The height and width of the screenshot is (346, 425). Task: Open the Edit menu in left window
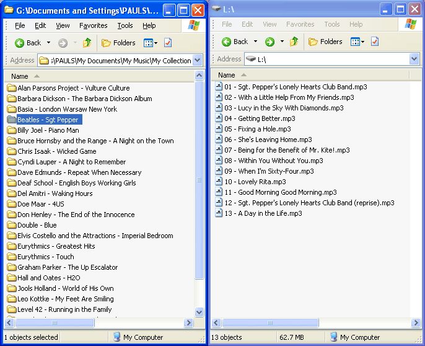[40, 25]
